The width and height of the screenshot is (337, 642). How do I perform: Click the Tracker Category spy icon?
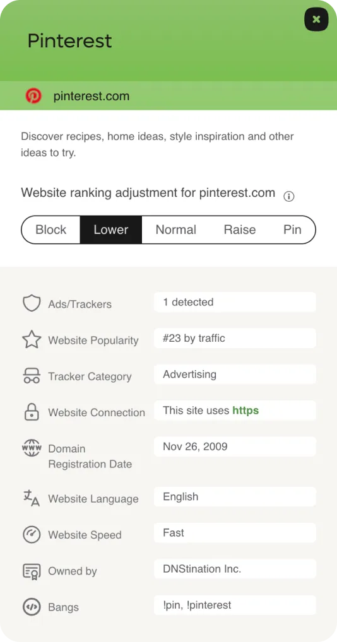point(32,376)
